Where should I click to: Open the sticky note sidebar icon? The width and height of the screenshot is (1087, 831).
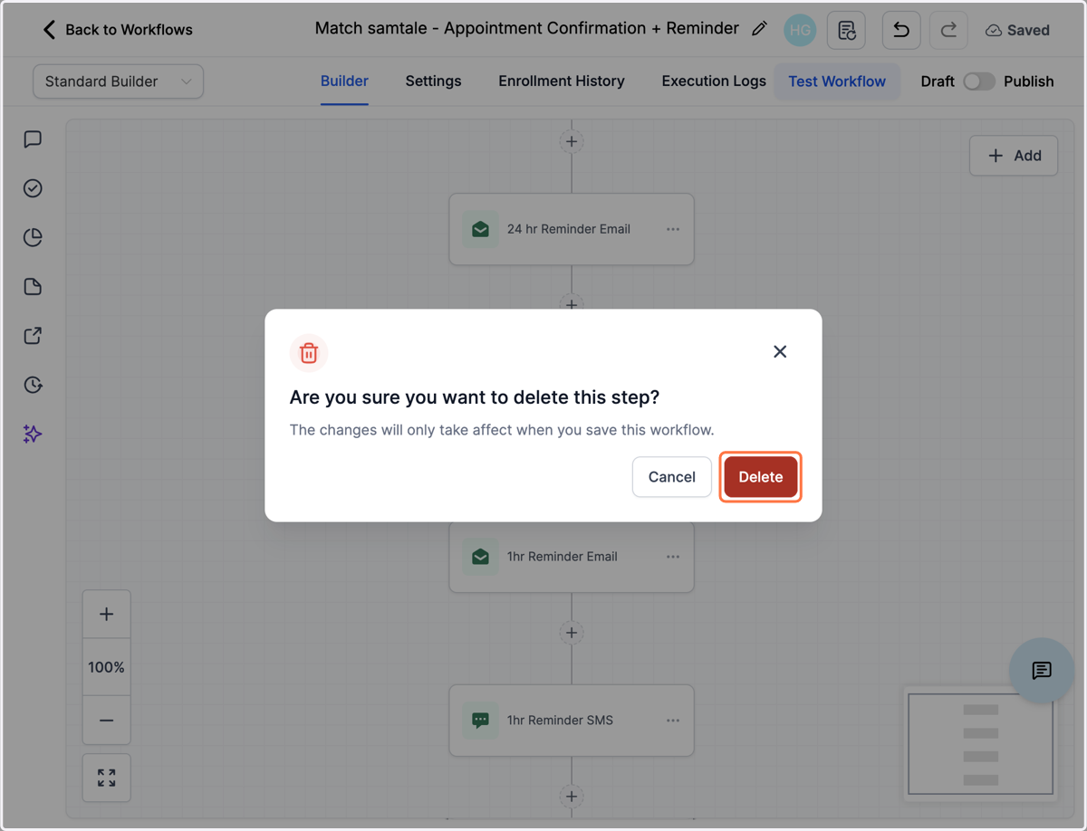33,287
